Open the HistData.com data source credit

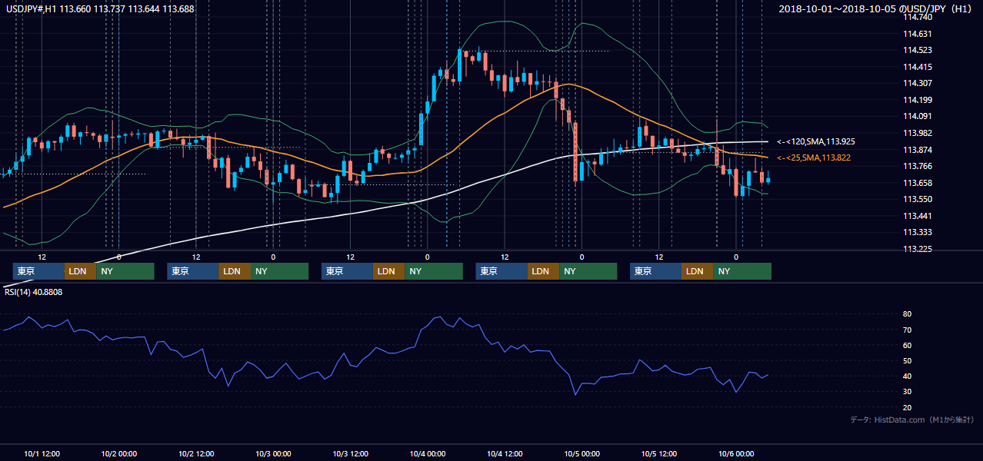[912, 420]
